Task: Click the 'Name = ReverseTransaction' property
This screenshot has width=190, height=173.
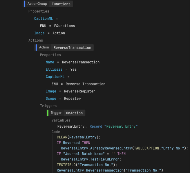Action: click(x=73, y=62)
